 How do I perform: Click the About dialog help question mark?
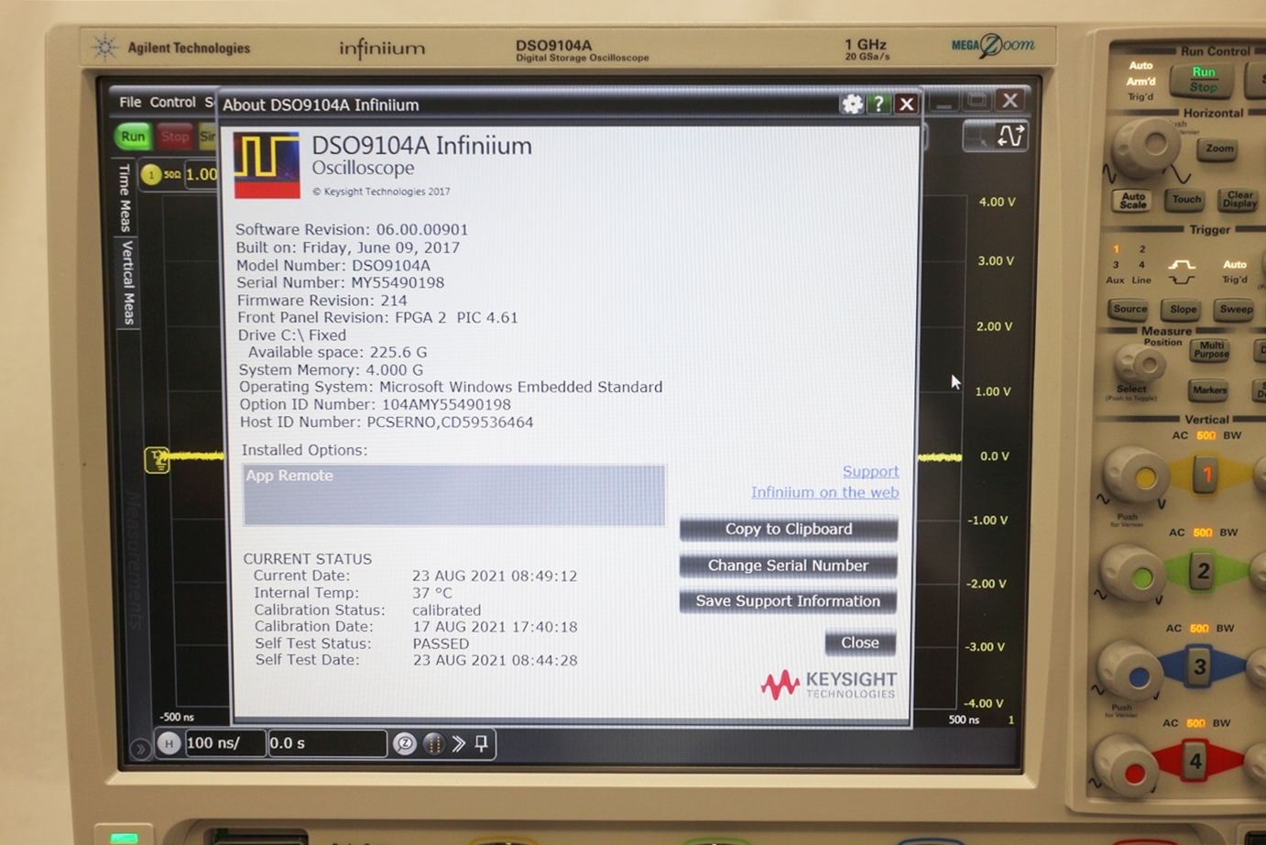[879, 104]
